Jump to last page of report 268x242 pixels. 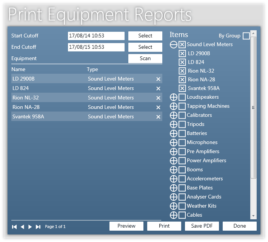coord(38,227)
